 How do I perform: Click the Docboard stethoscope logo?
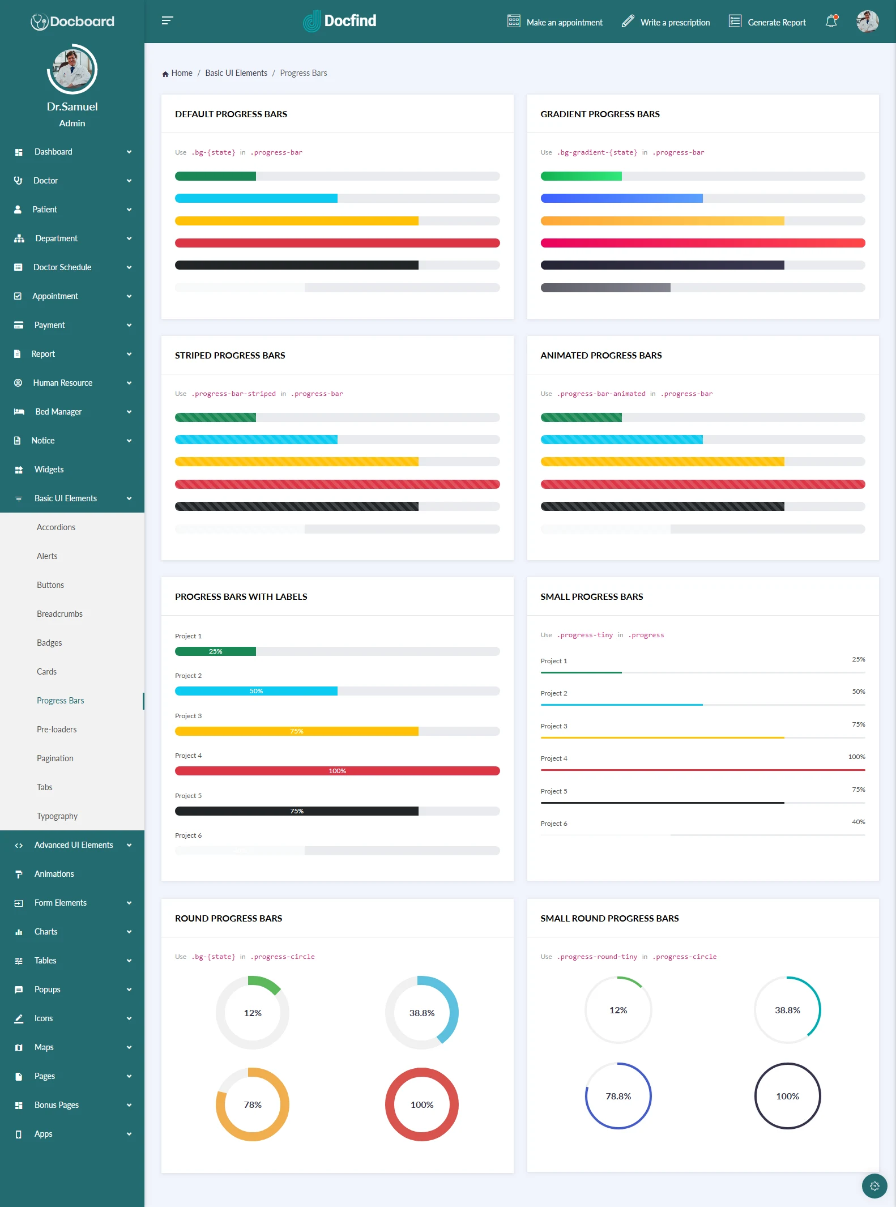click(x=39, y=22)
